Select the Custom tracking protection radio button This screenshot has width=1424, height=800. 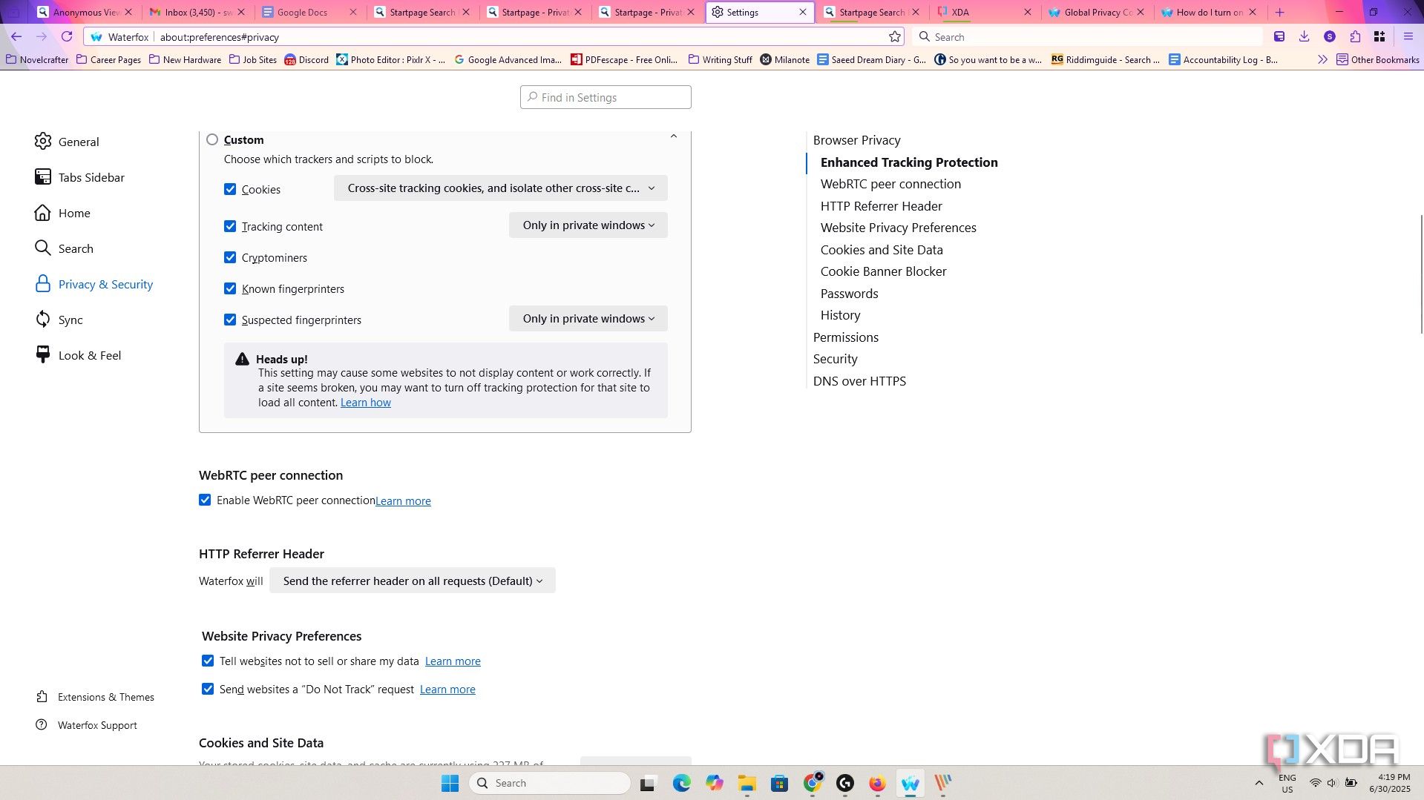click(212, 139)
